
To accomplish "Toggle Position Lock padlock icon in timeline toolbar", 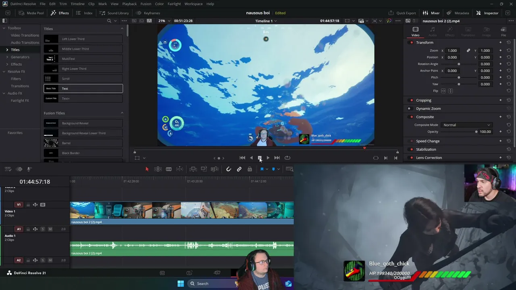I will pos(250,169).
